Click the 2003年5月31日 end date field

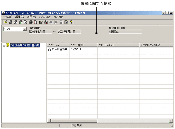(x=69, y=32)
